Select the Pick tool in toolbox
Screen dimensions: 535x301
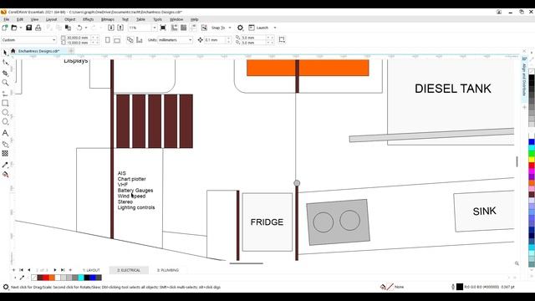tap(5, 53)
